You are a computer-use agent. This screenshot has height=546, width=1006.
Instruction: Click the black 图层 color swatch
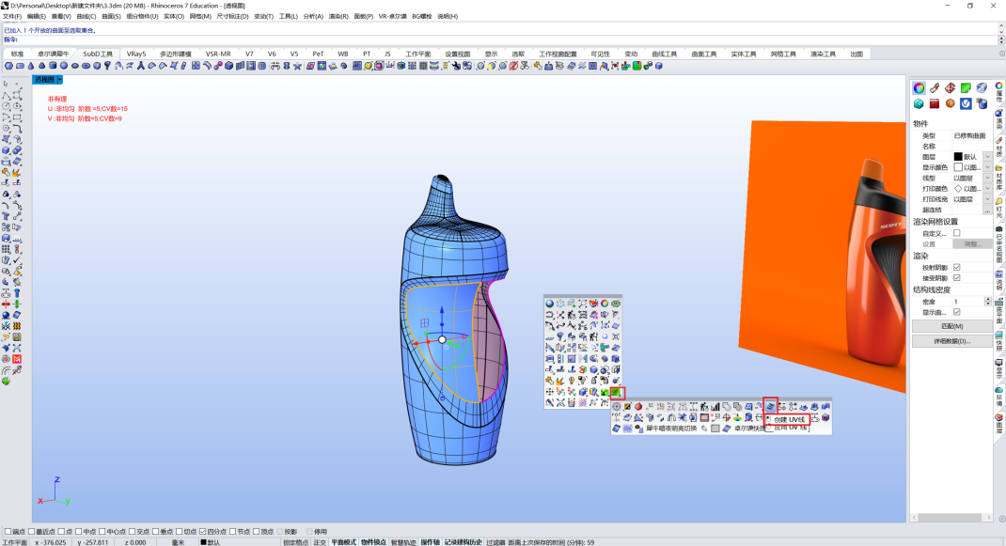coord(958,157)
